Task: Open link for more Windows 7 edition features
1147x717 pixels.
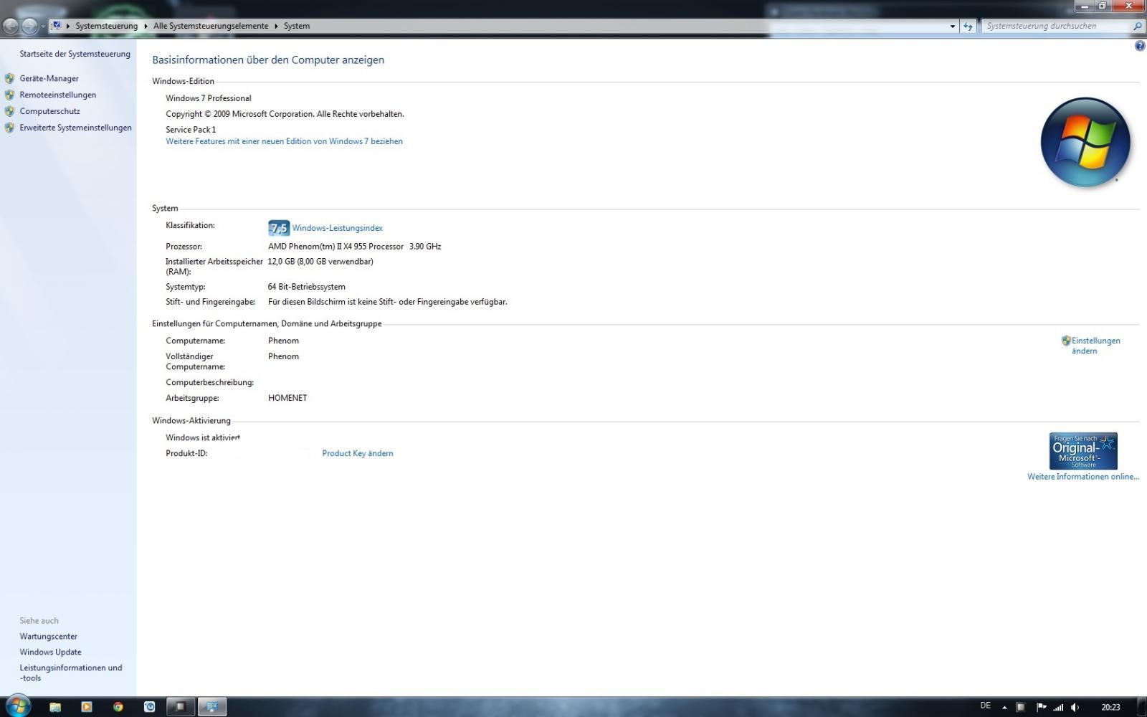Action: pyautogui.click(x=284, y=141)
